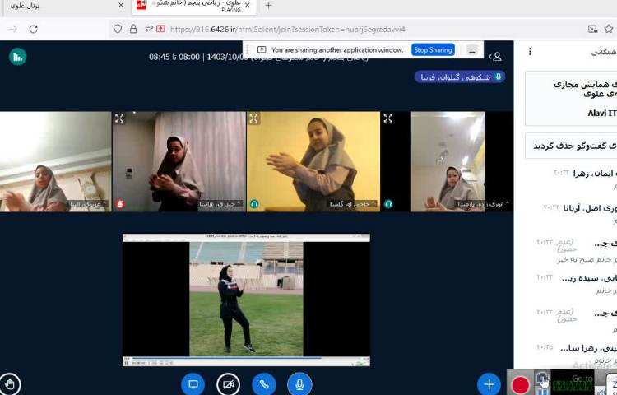
Task: Open site permissions icon in address bar
Action: pyautogui.click(x=149, y=29)
